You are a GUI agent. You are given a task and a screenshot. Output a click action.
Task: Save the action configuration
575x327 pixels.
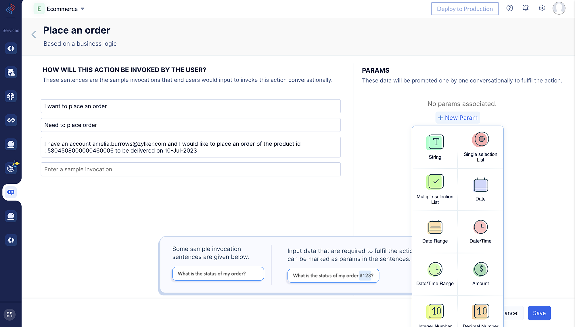pyautogui.click(x=539, y=313)
